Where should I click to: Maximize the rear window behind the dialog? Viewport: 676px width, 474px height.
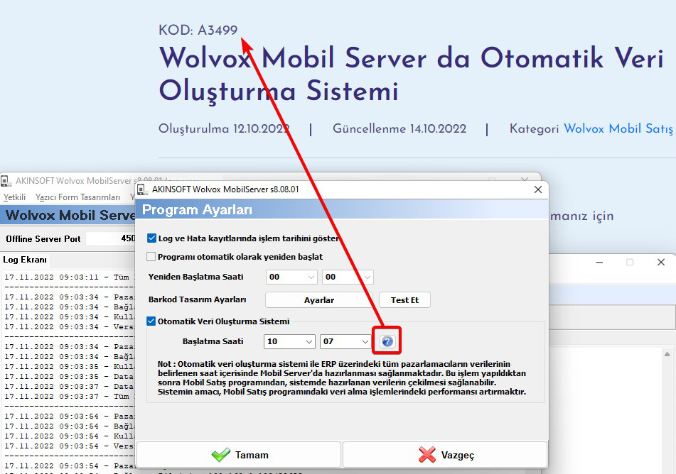coord(630,262)
